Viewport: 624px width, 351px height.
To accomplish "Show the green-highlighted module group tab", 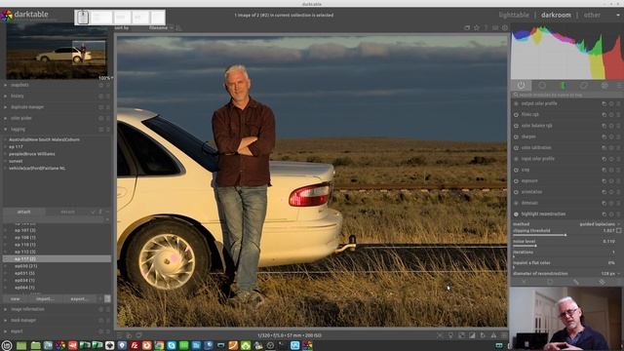I will 563,85.
